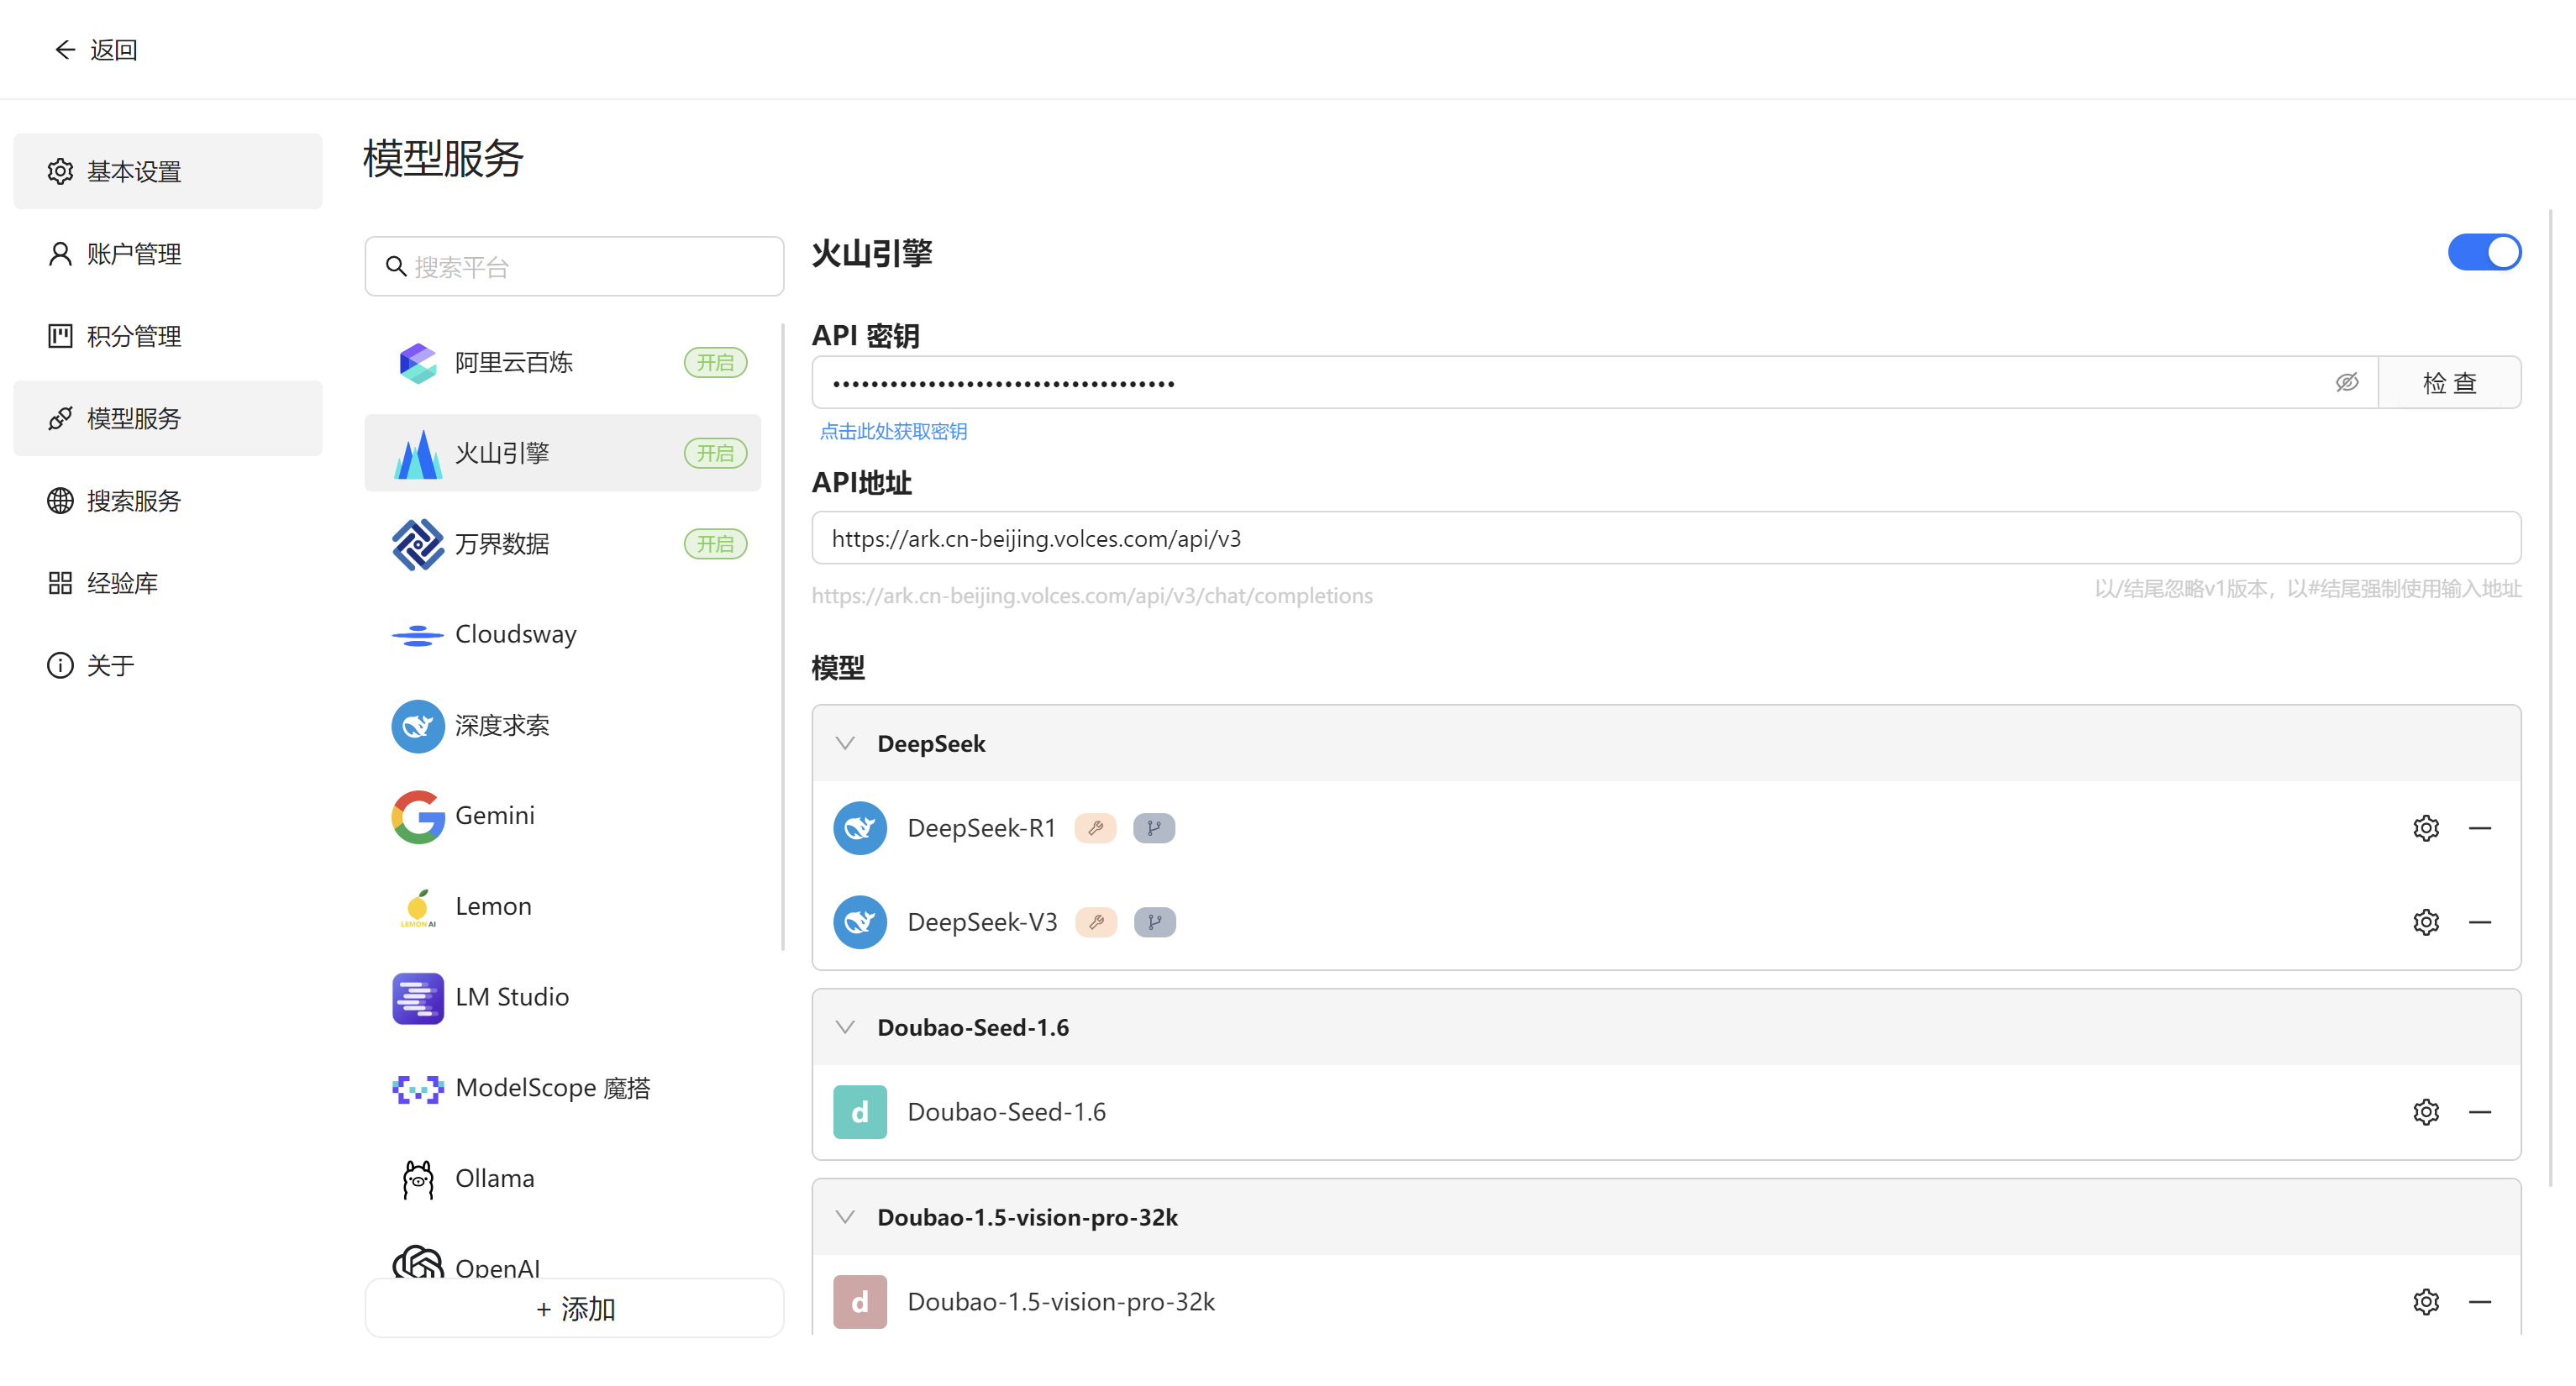The height and width of the screenshot is (1386, 2576).
Task: Remove Doubao-1.5-vision-pro-32k with minus icon
Action: [x=2480, y=1302]
